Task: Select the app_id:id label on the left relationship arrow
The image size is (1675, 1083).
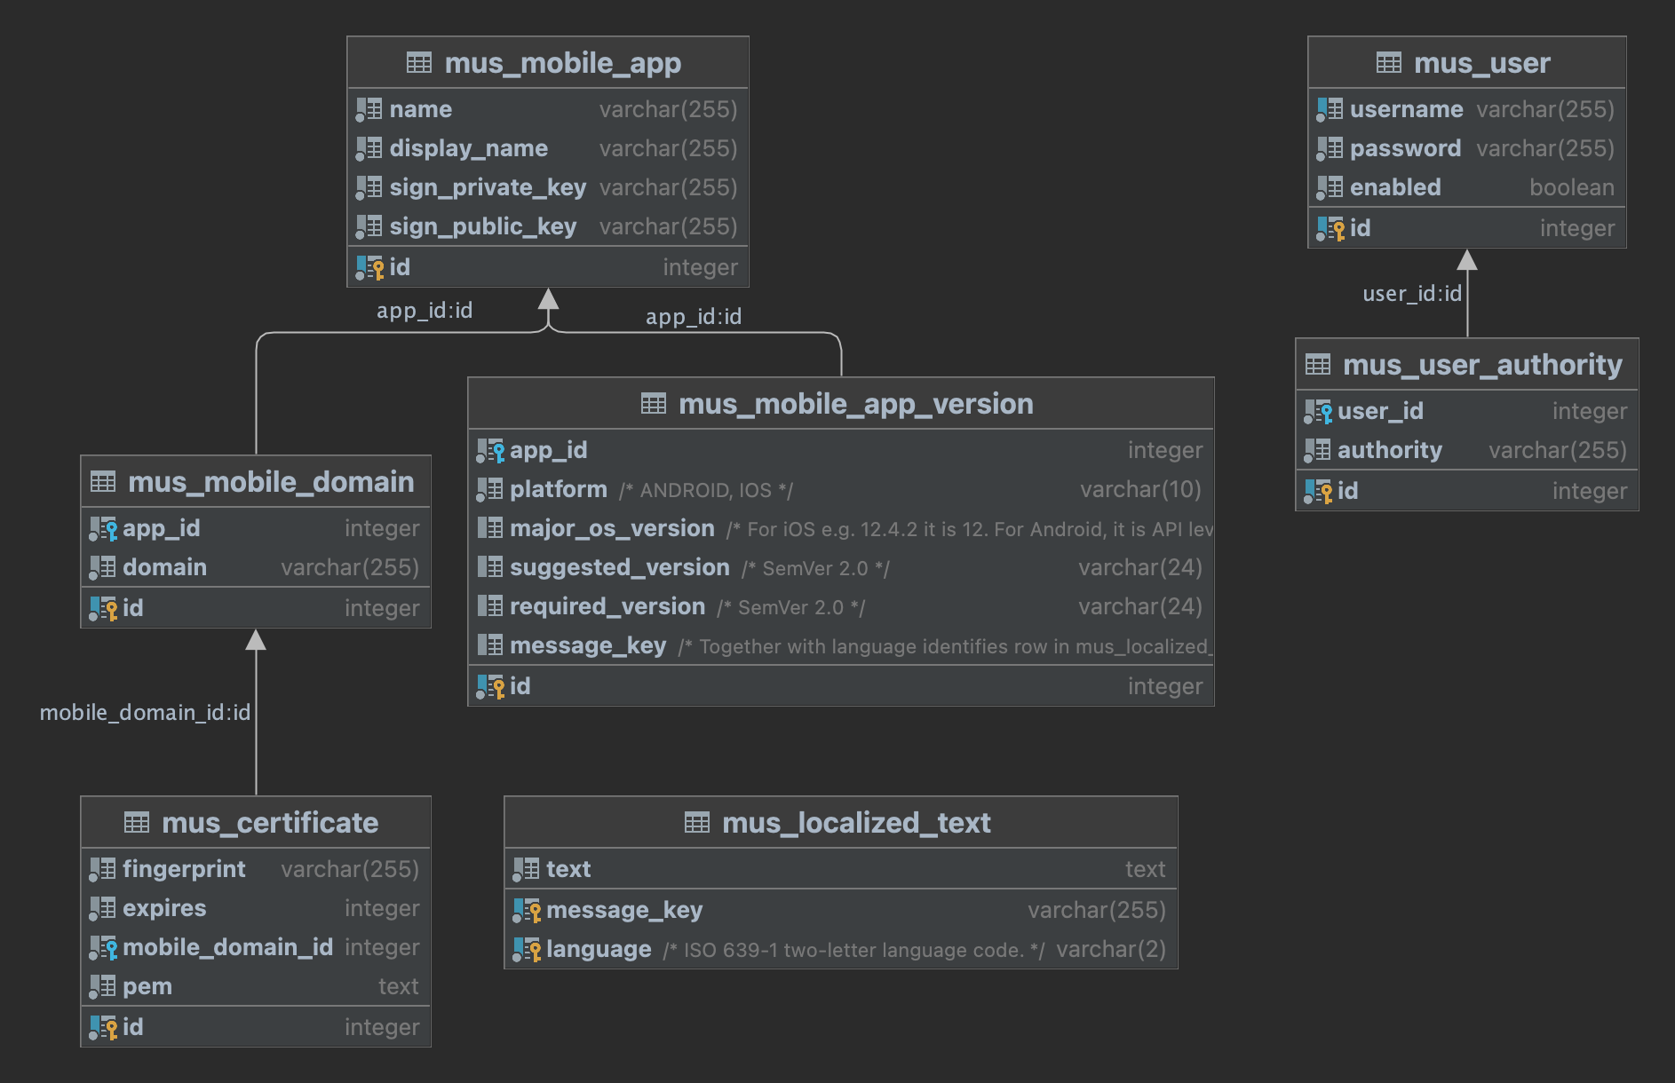Action: coord(425,310)
